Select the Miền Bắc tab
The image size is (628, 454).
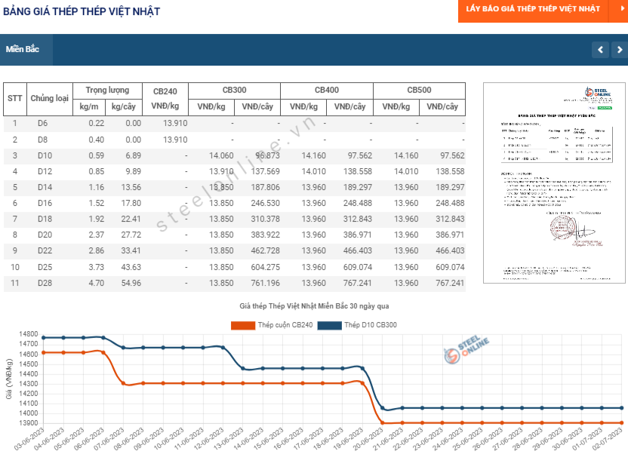23,49
